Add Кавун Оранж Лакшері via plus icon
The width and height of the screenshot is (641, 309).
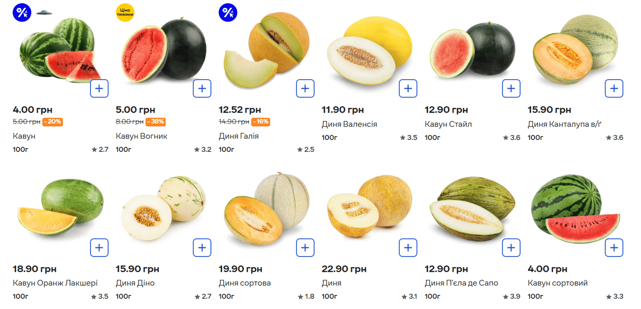pos(99,248)
